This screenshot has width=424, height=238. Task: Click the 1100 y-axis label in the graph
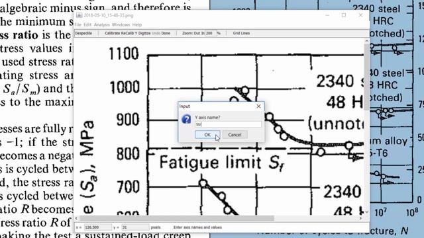pyautogui.click(x=124, y=54)
